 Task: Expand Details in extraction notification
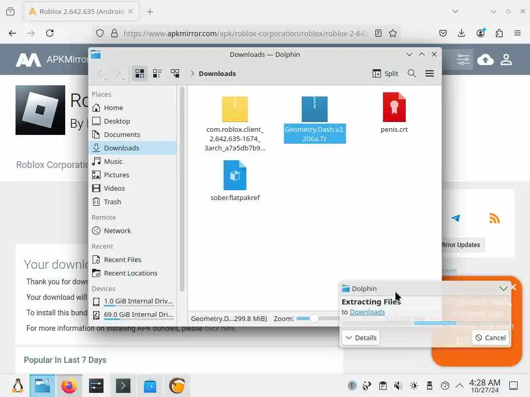(x=361, y=338)
